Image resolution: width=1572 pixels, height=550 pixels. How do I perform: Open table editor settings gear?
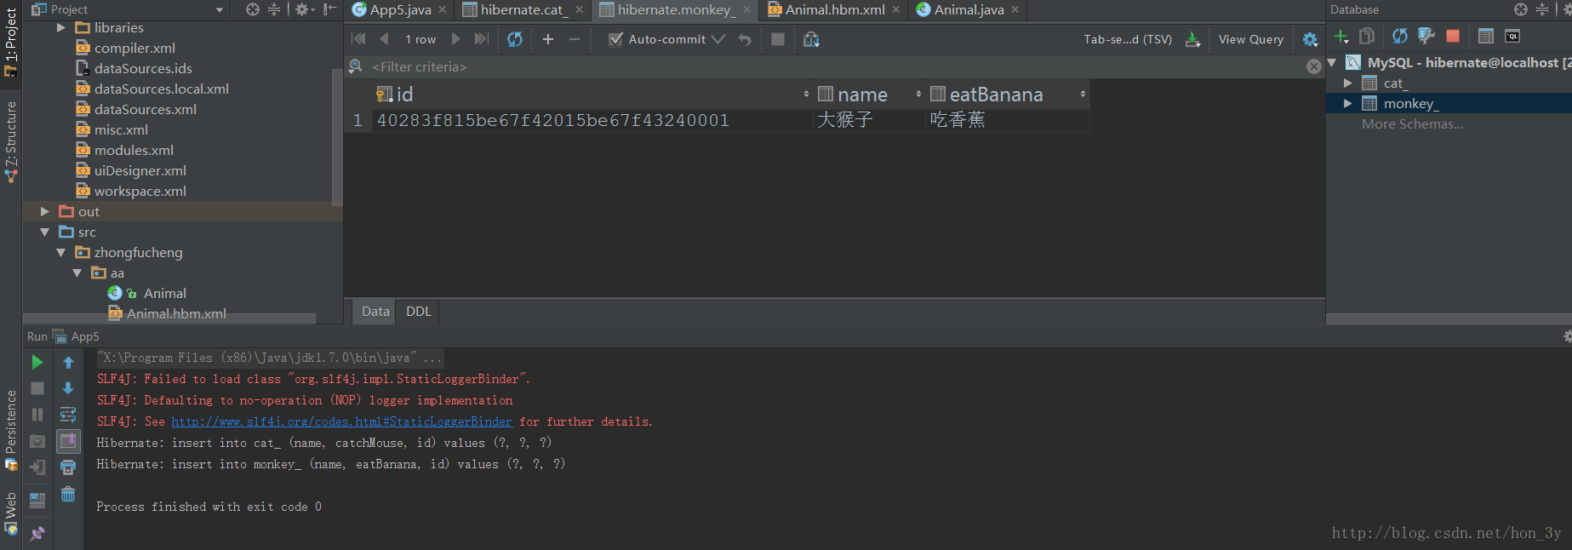(x=1311, y=39)
